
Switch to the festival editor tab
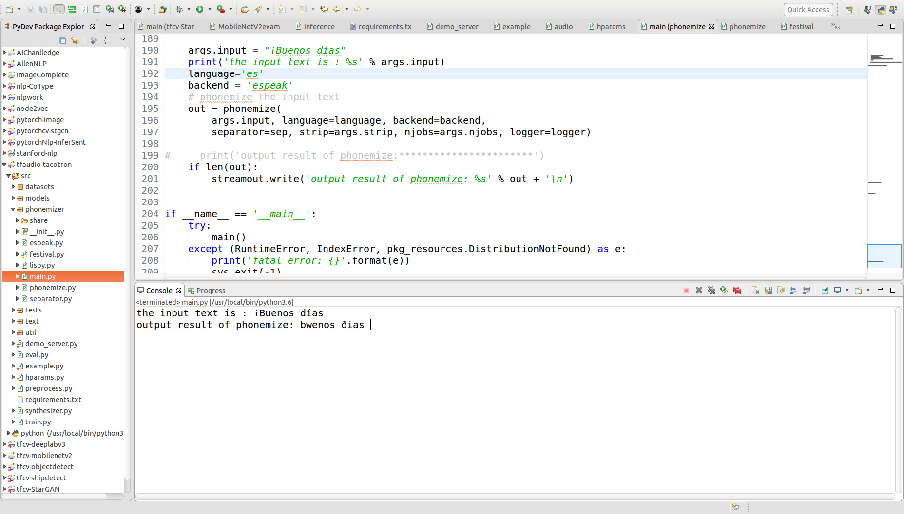[797, 27]
